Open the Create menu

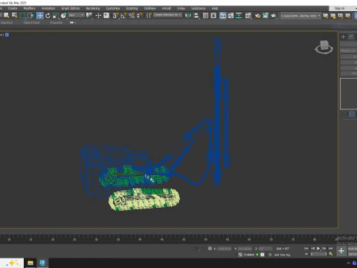(13, 8)
